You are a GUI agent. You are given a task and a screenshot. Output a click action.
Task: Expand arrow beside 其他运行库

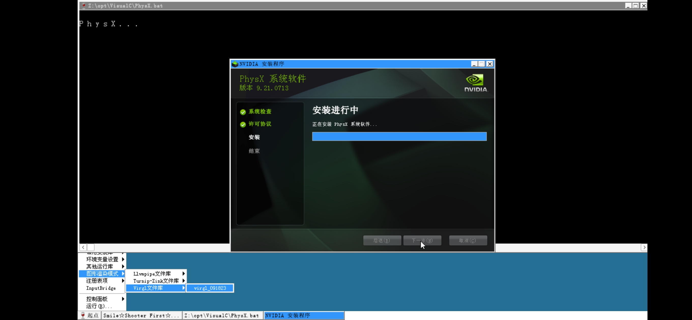pyautogui.click(x=123, y=266)
